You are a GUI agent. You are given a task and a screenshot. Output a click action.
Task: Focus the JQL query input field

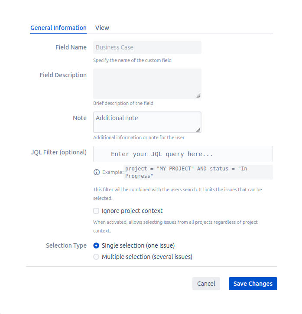[x=183, y=154]
